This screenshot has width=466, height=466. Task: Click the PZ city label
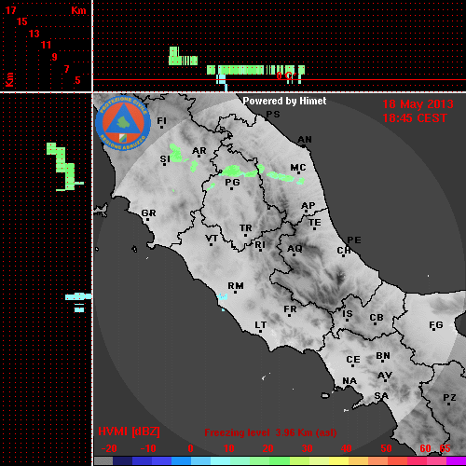click(x=449, y=398)
